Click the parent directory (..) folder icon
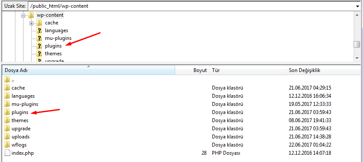Screen dimensions: 363x162 (7, 80)
